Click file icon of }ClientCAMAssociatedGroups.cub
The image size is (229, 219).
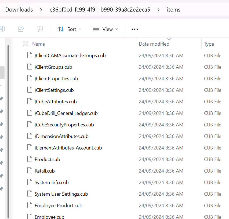tap(30, 55)
